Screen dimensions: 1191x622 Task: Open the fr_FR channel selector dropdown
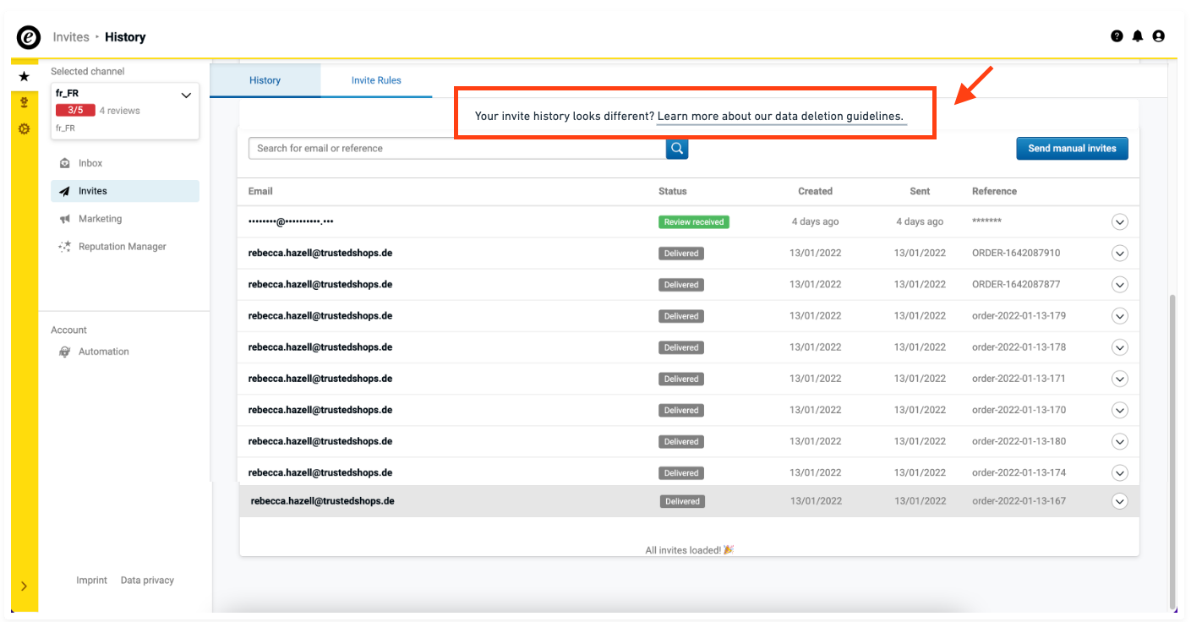pyautogui.click(x=186, y=95)
